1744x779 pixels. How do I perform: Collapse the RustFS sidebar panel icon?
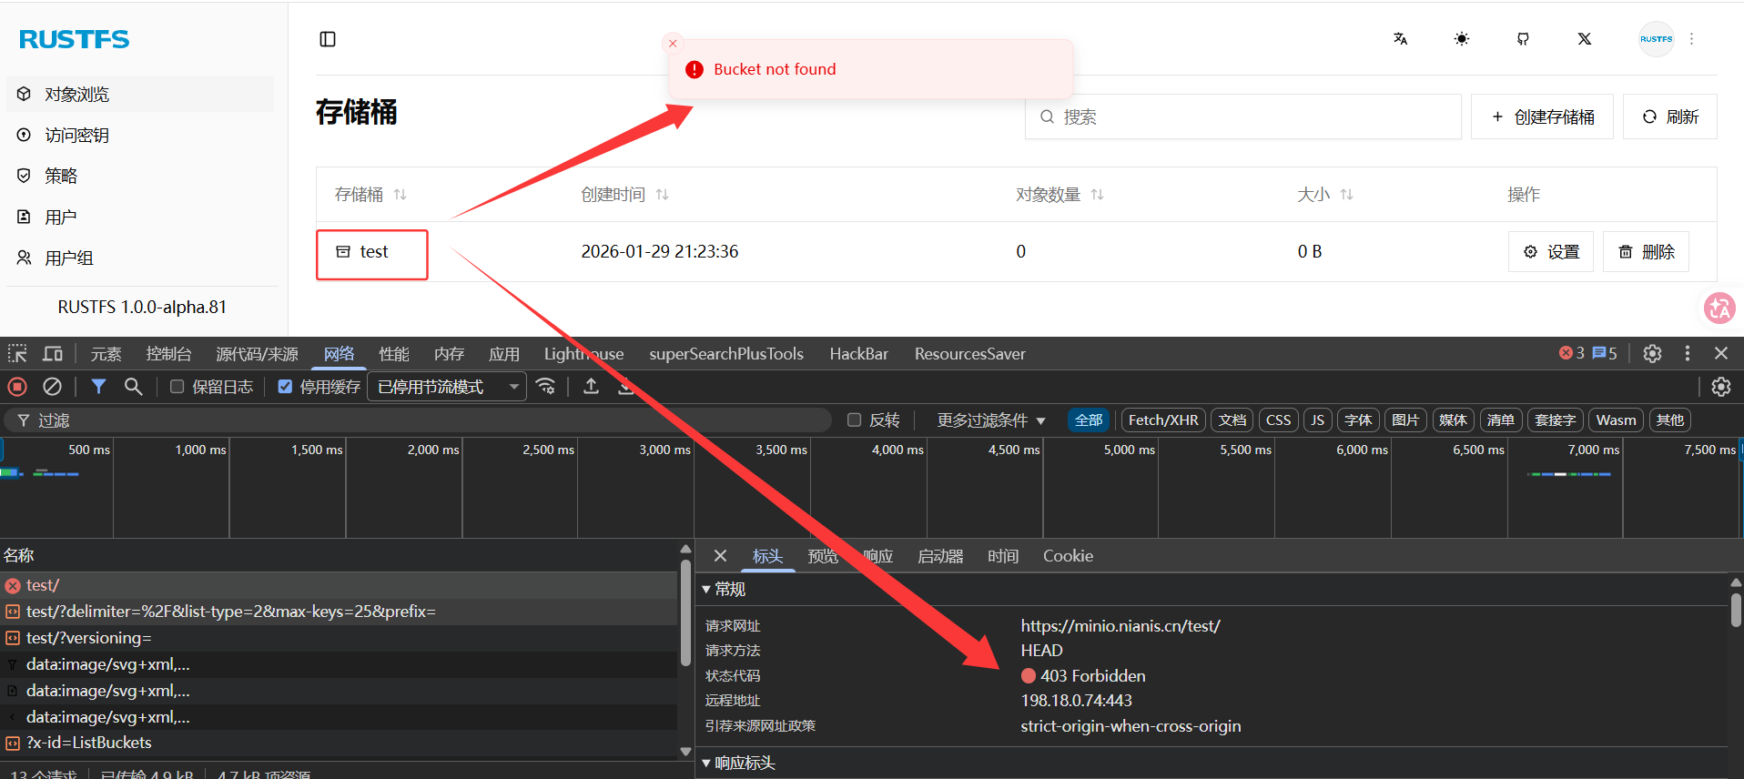(x=328, y=39)
